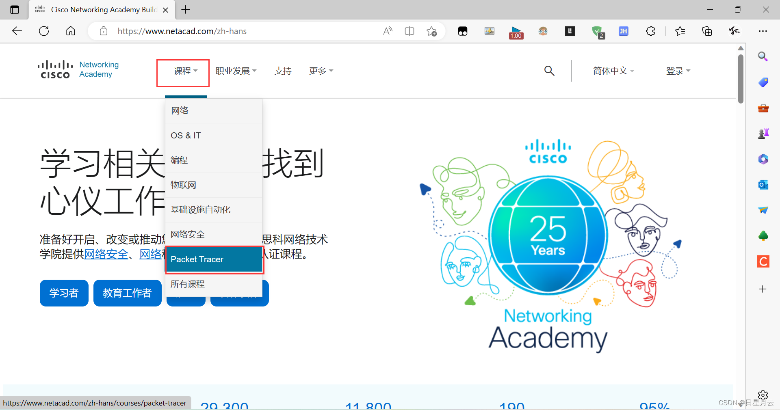This screenshot has width=780, height=410.
Task: Select 网络安全 in the dropdown menu
Action: 214,235
